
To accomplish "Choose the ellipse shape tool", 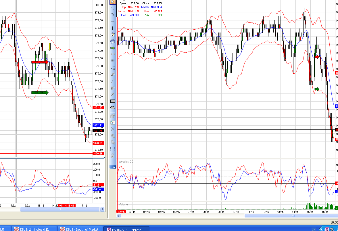I will [x=113, y=108].
